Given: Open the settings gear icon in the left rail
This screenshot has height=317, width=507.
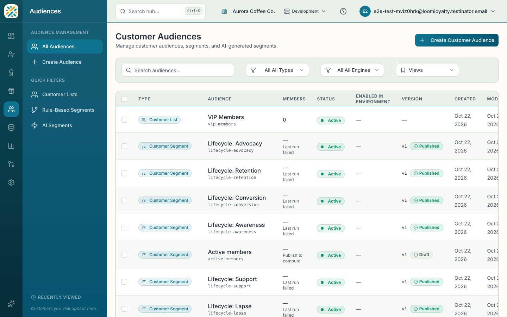Looking at the screenshot, I should 11,182.
